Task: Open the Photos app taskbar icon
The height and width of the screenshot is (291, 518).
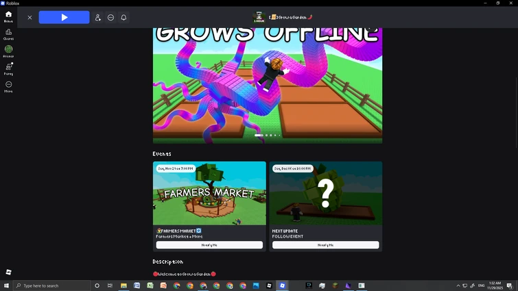Action: (x=256, y=286)
